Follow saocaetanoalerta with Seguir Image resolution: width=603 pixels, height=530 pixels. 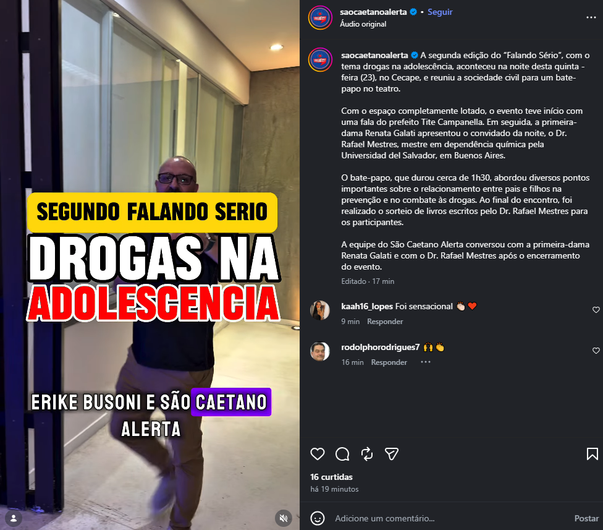click(440, 12)
